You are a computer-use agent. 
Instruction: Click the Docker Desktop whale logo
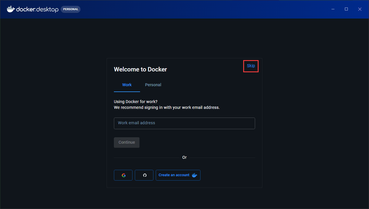coord(11,9)
